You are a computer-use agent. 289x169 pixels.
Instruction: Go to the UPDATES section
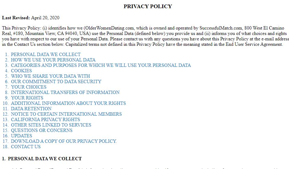click(x=21, y=136)
